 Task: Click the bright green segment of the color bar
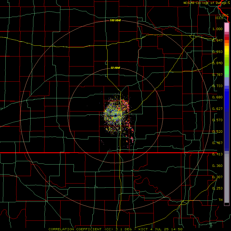pyautogui.click(x=227, y=70)
